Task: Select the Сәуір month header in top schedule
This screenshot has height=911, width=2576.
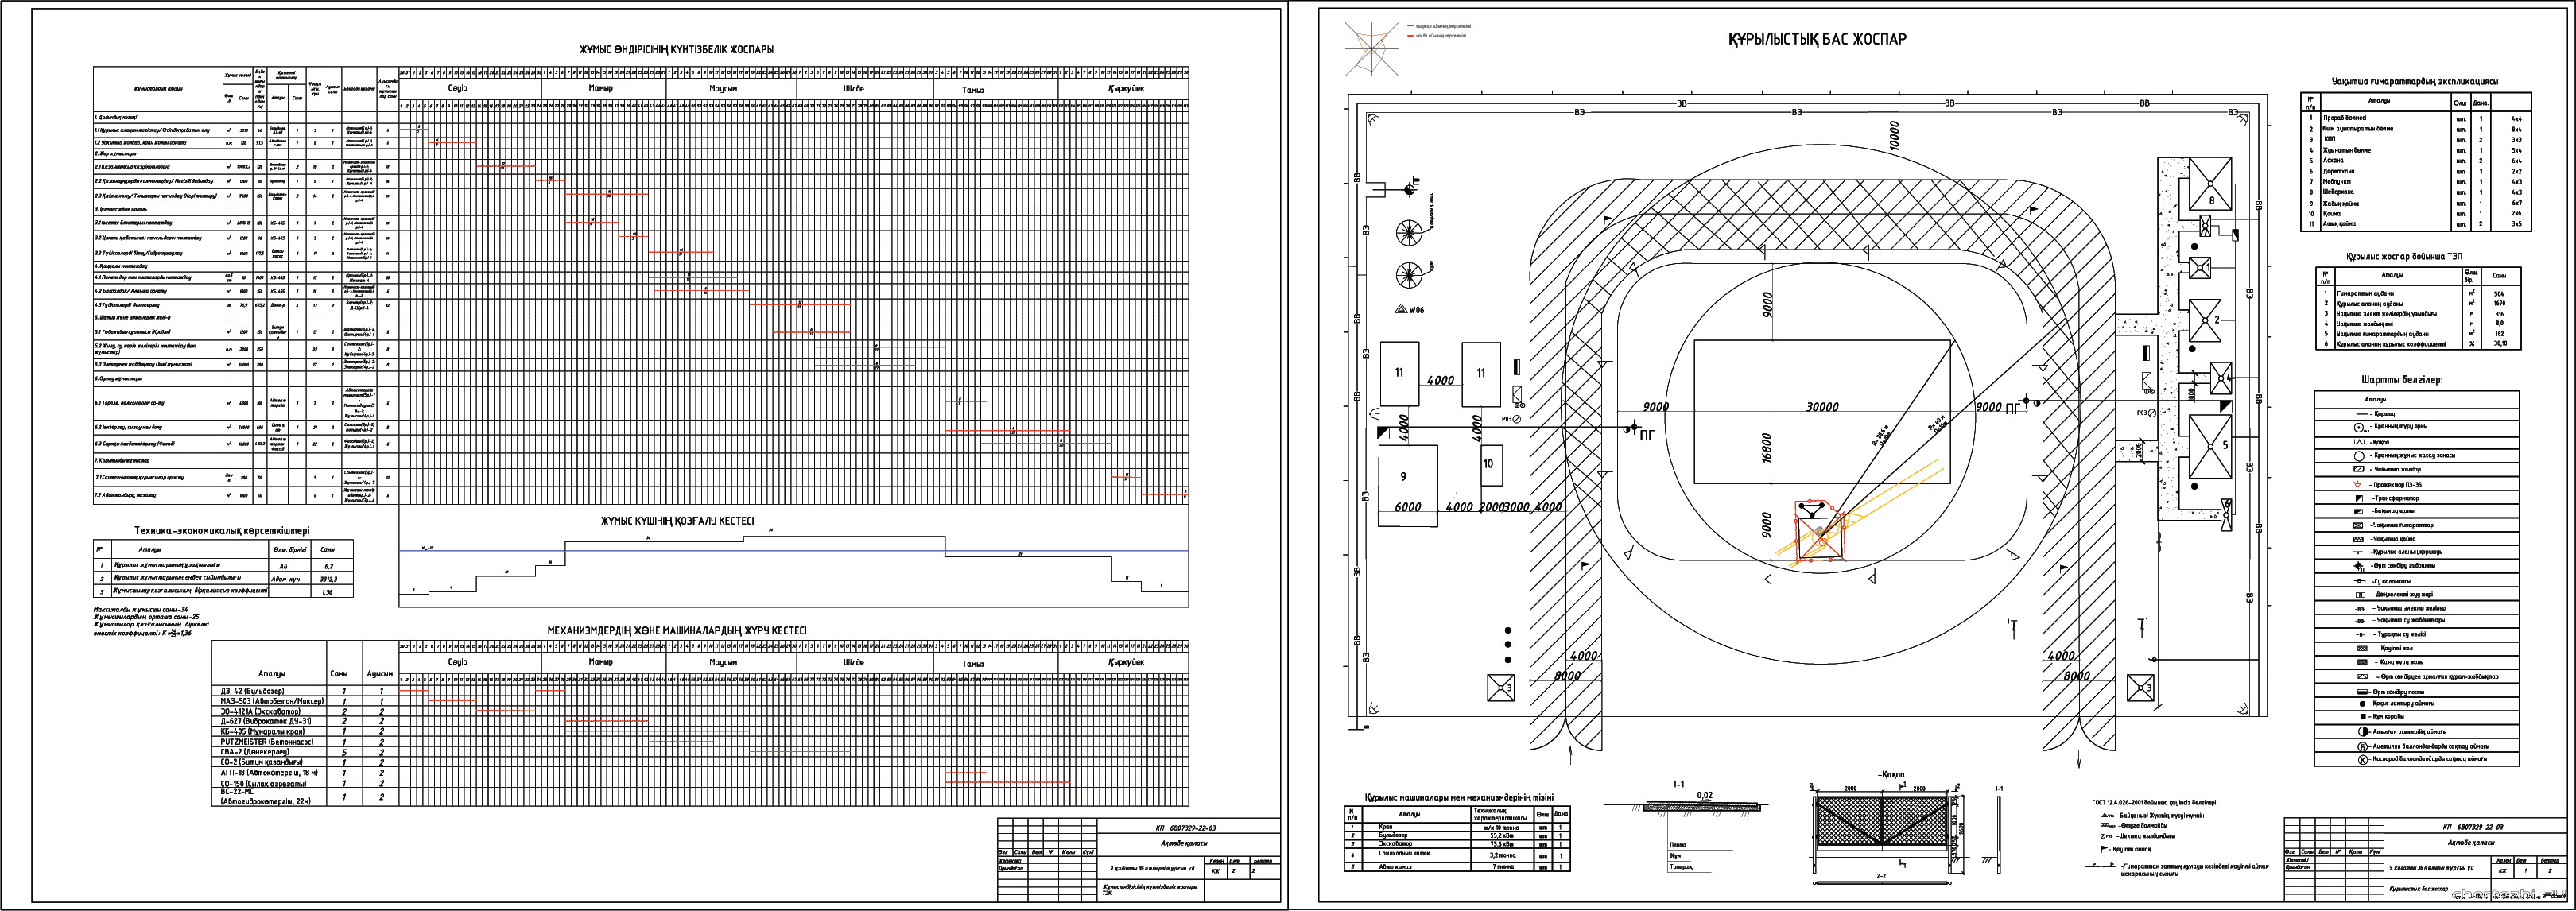Action: pos(458,88)
